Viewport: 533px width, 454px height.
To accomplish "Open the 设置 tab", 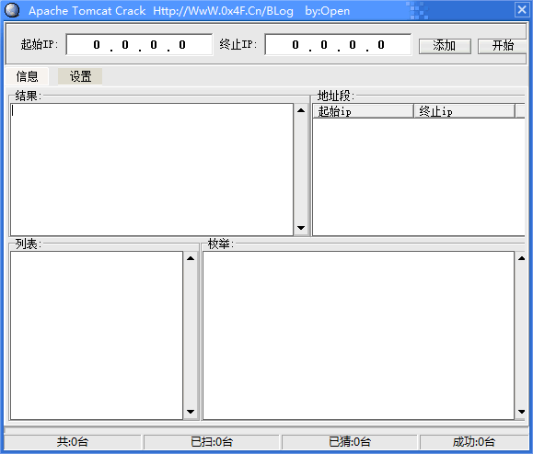I will [x=80, y=76].
